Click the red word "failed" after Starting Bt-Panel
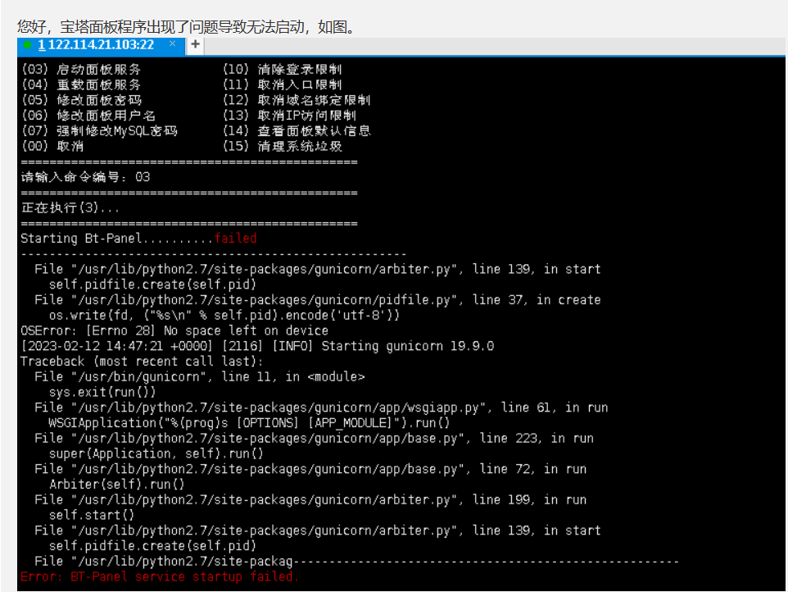 click(236, 239)
